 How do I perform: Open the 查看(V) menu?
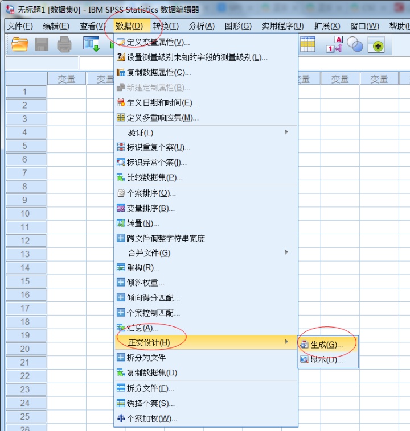pos(93,26)
